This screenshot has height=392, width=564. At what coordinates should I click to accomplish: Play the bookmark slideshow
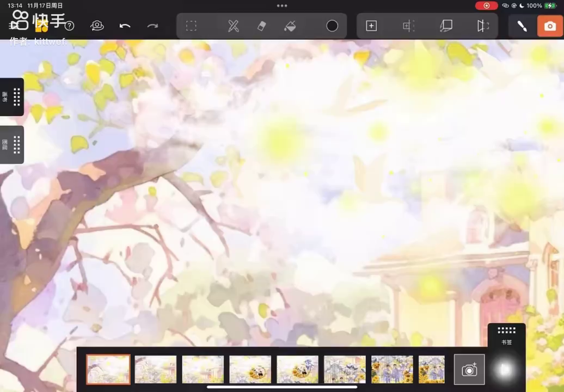[x=505, y=370]
